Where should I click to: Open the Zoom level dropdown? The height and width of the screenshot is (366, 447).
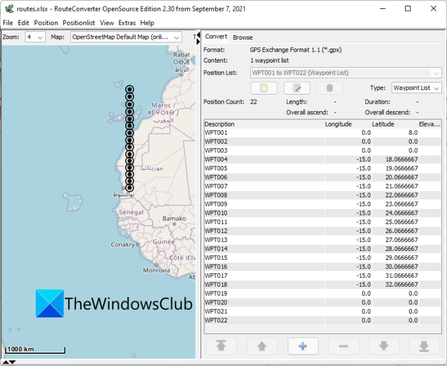(x=35, y=37)
